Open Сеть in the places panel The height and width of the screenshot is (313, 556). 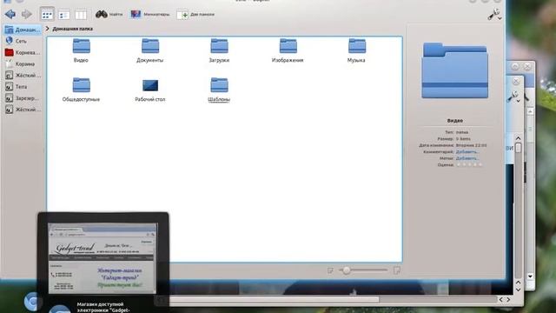pos(17,41)
